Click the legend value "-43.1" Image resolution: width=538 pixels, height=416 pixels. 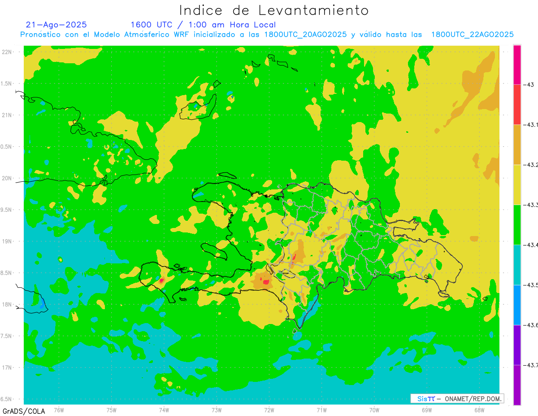531,125
